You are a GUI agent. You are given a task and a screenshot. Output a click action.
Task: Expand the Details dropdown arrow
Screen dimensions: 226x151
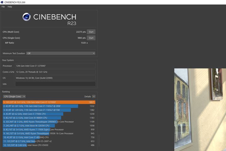point(94,97)
